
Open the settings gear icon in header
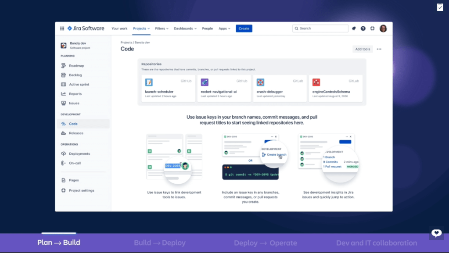(373, 29)
